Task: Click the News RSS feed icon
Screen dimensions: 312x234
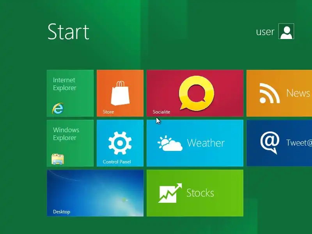Action: (269, 93)
